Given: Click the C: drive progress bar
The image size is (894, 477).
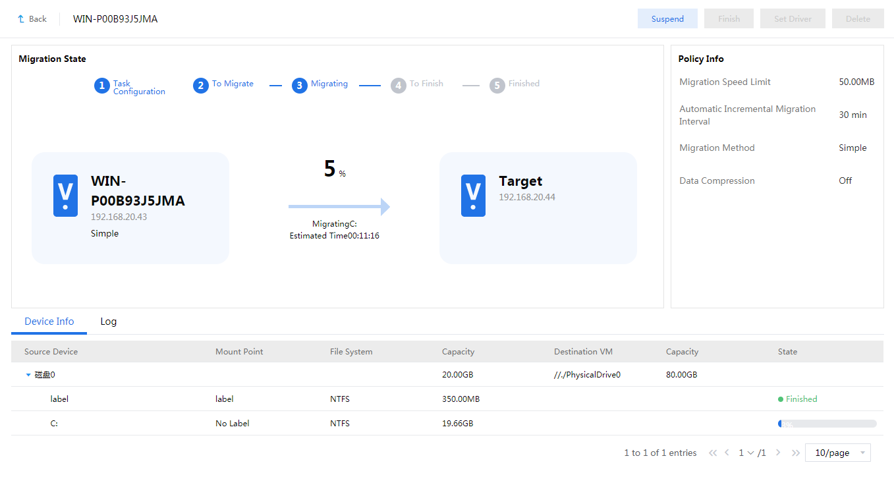Looking at the screenshot, I should coord(827,424).
